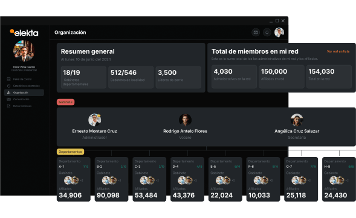The width and height of the screenshot is (356, 218).
Task: Open the user avatar in the top-right header
Action: pyautogui.click(x=279, y=32)
